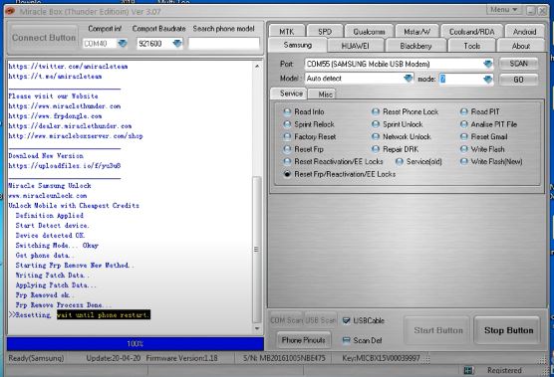554x377 pixels.
Task: Switch to the SPD tab
Action: pos(325,32)
